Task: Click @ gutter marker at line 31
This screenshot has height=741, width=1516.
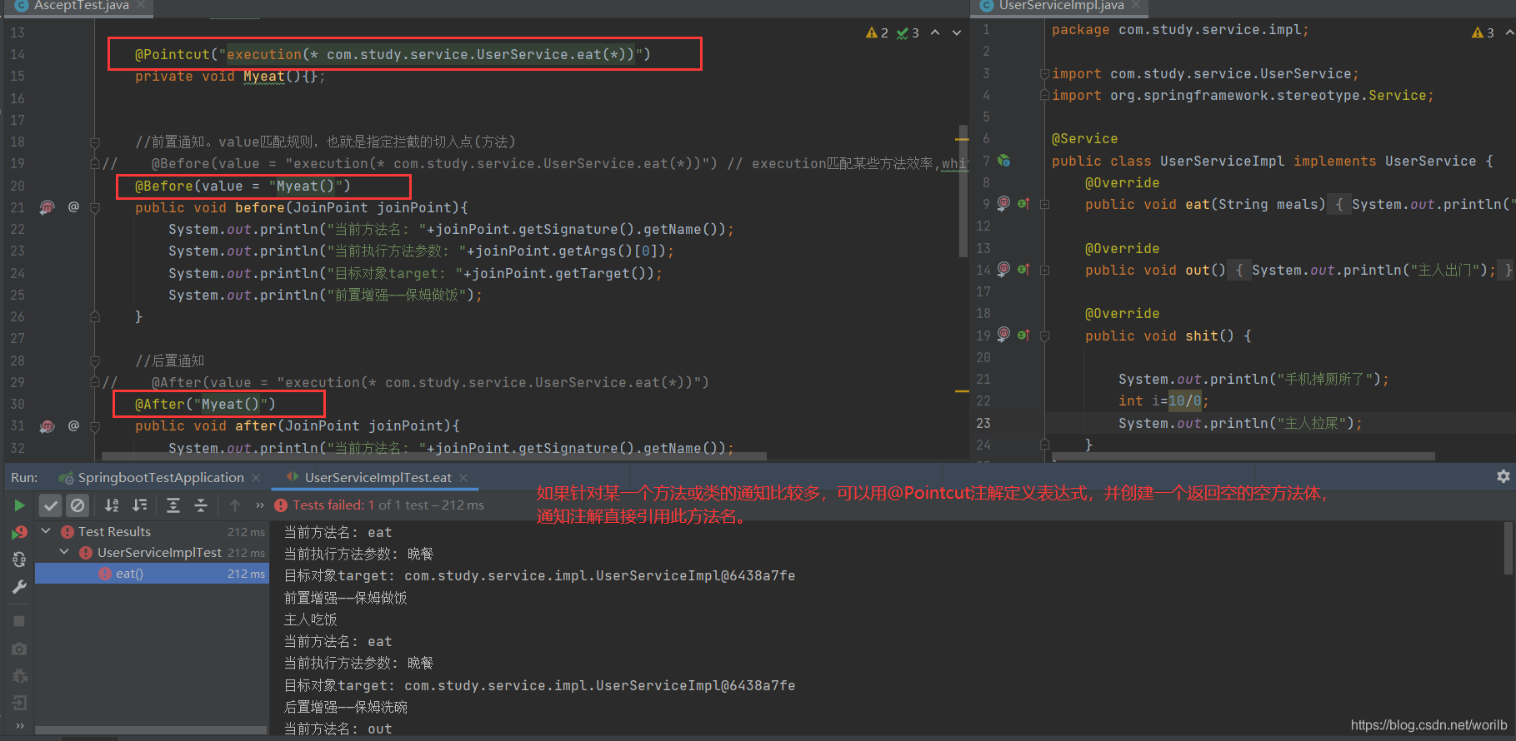Action: point(73,425)
